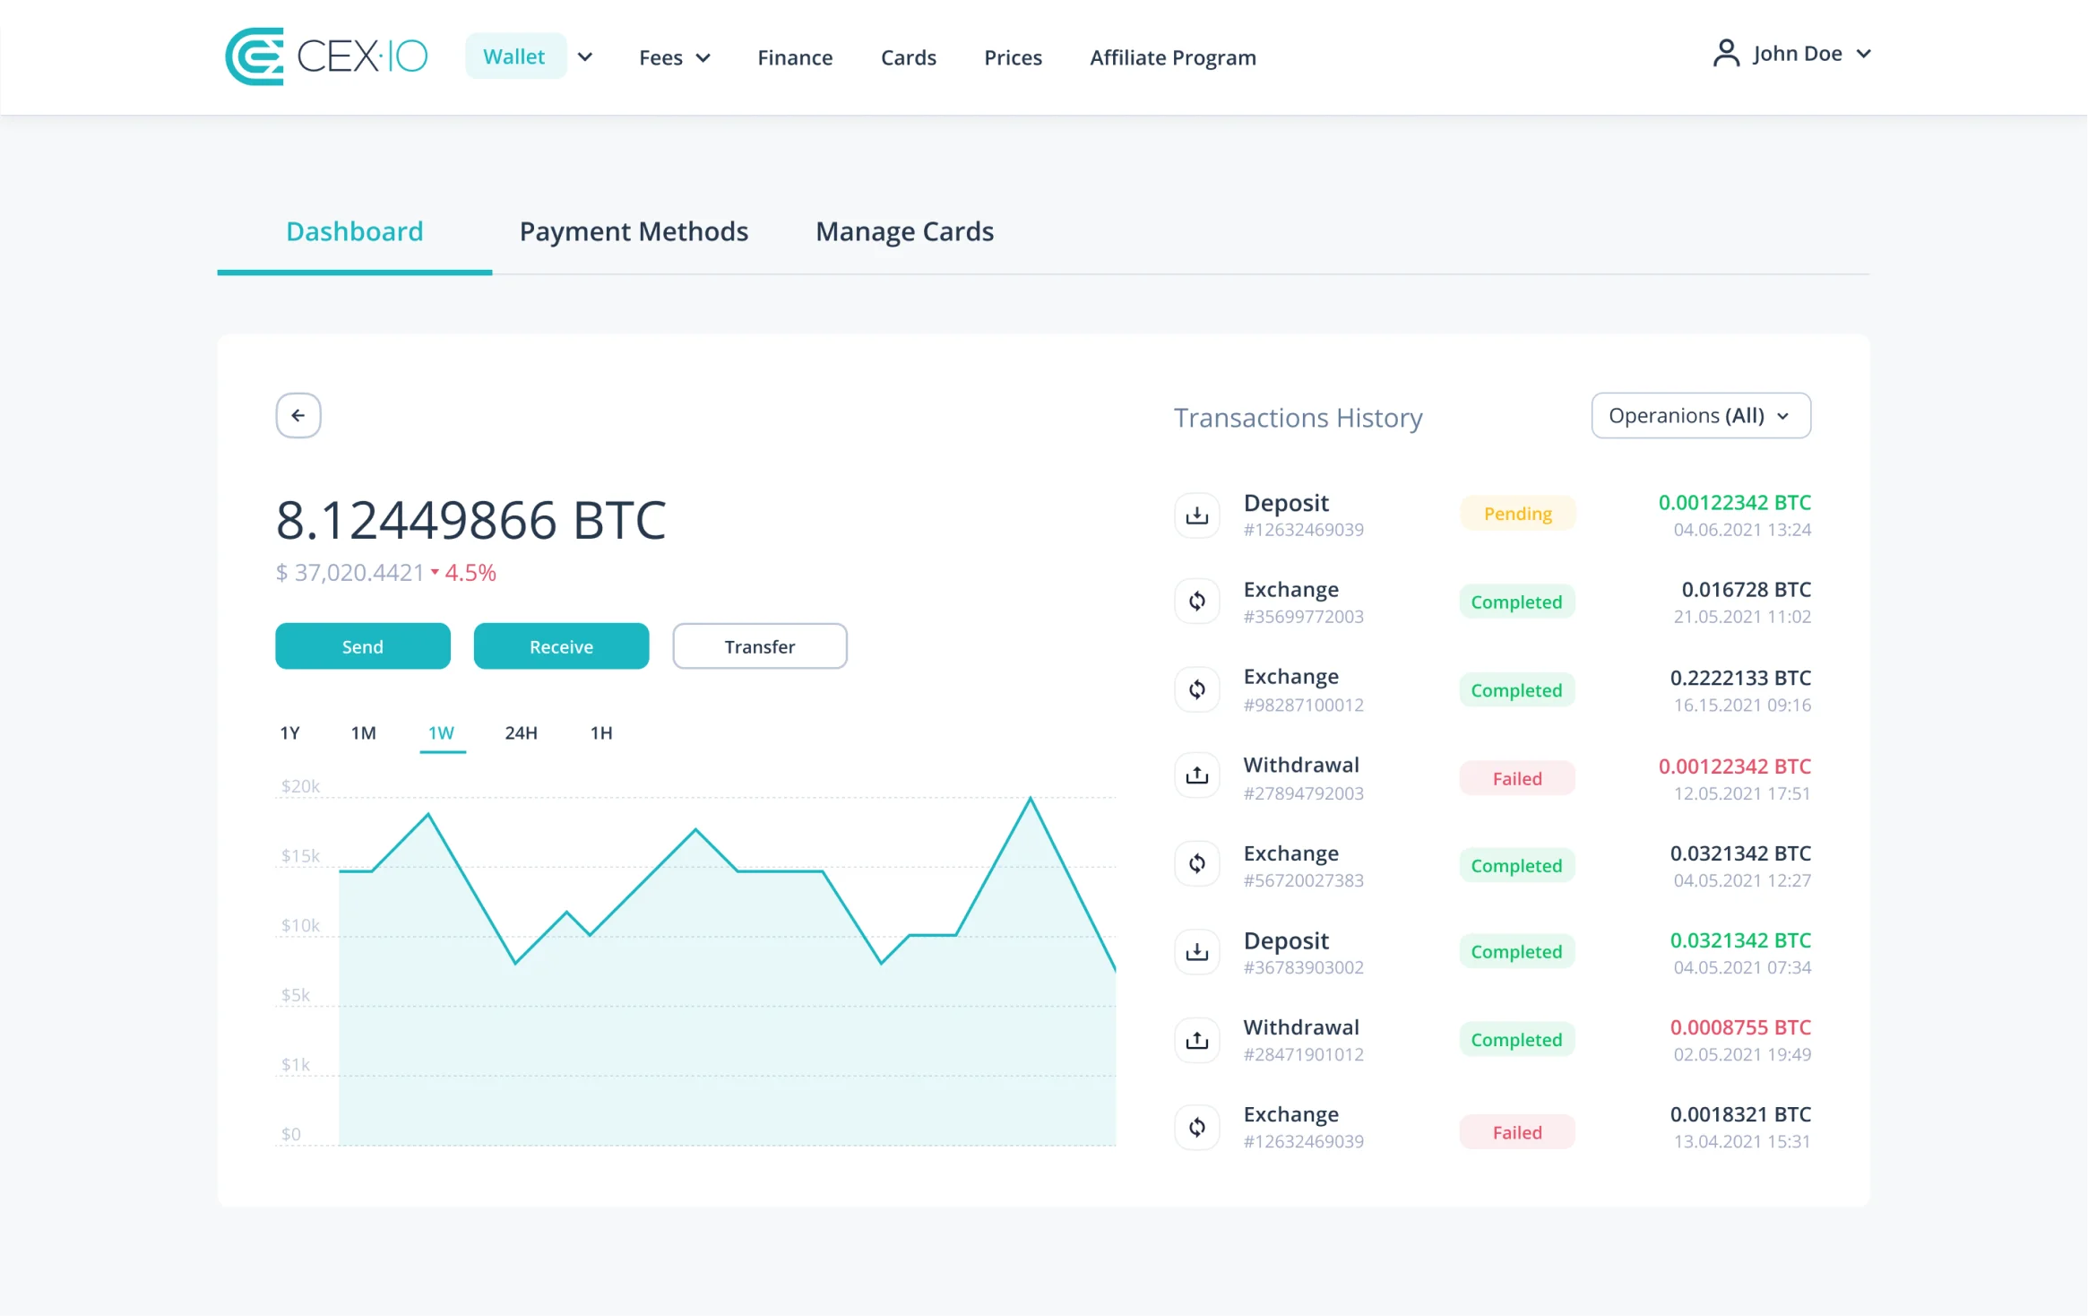Screen dimensions: 2088x1316
Task: Click the Send icon button
Action: [x=362, y=645]
